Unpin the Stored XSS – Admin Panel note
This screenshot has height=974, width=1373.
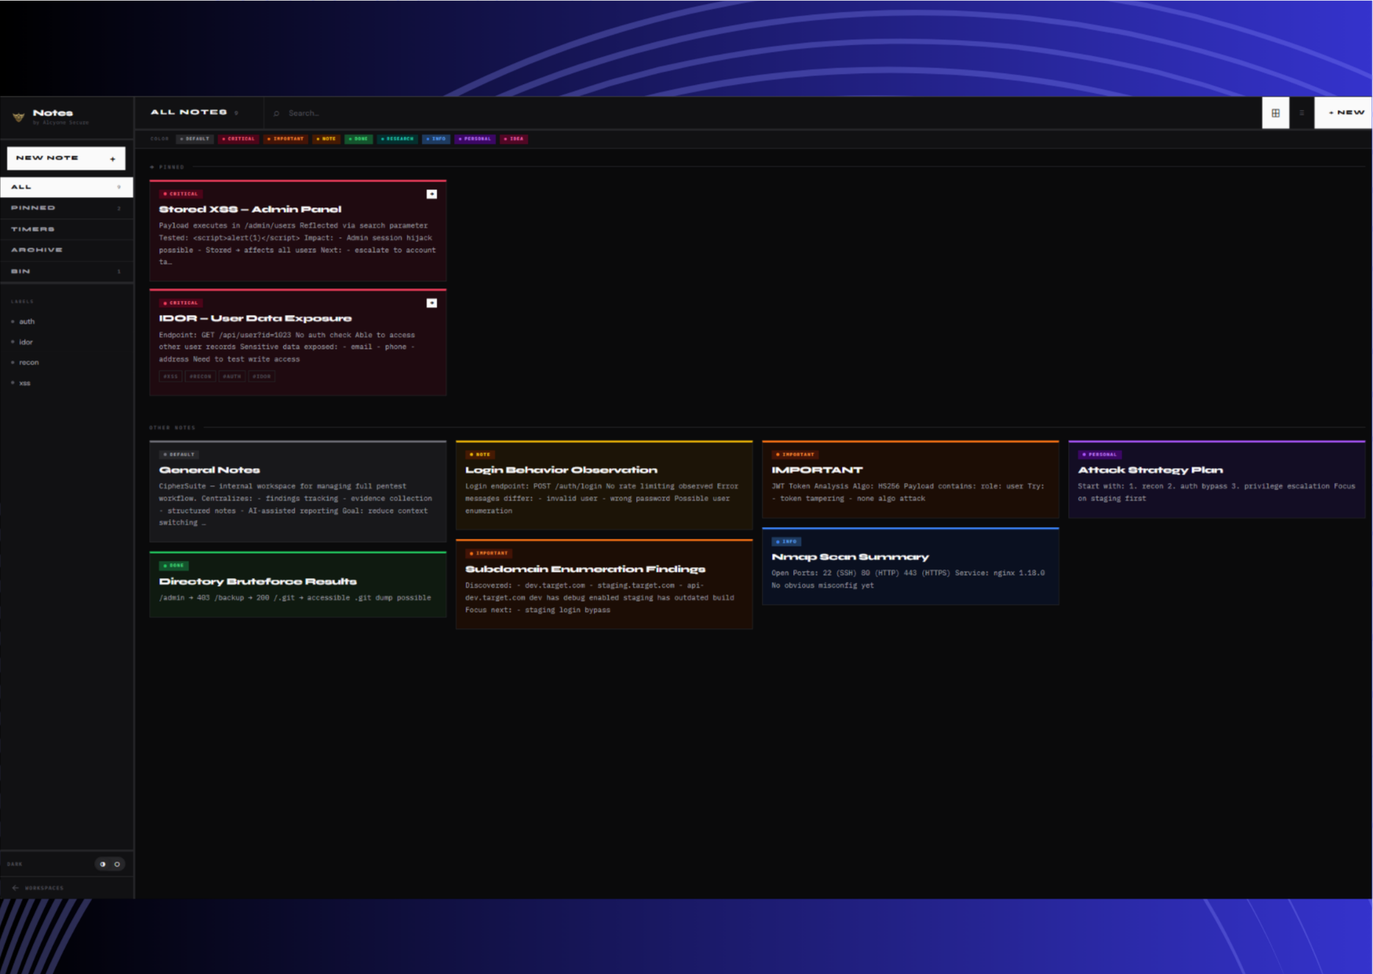[430, 193]
